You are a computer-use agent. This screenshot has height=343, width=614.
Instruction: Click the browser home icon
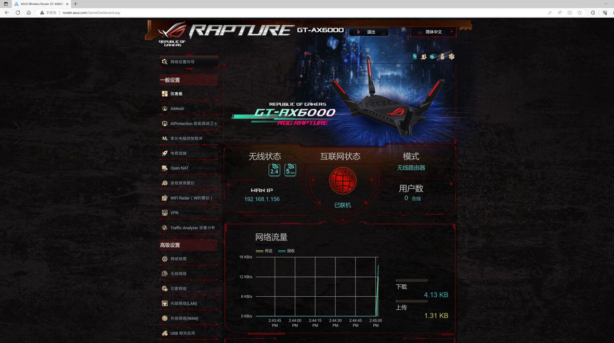point(29,12)
